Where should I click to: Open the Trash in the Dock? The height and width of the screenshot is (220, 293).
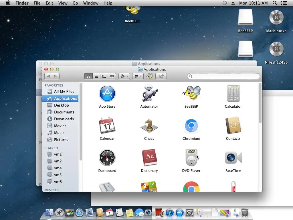click(245, 213)
